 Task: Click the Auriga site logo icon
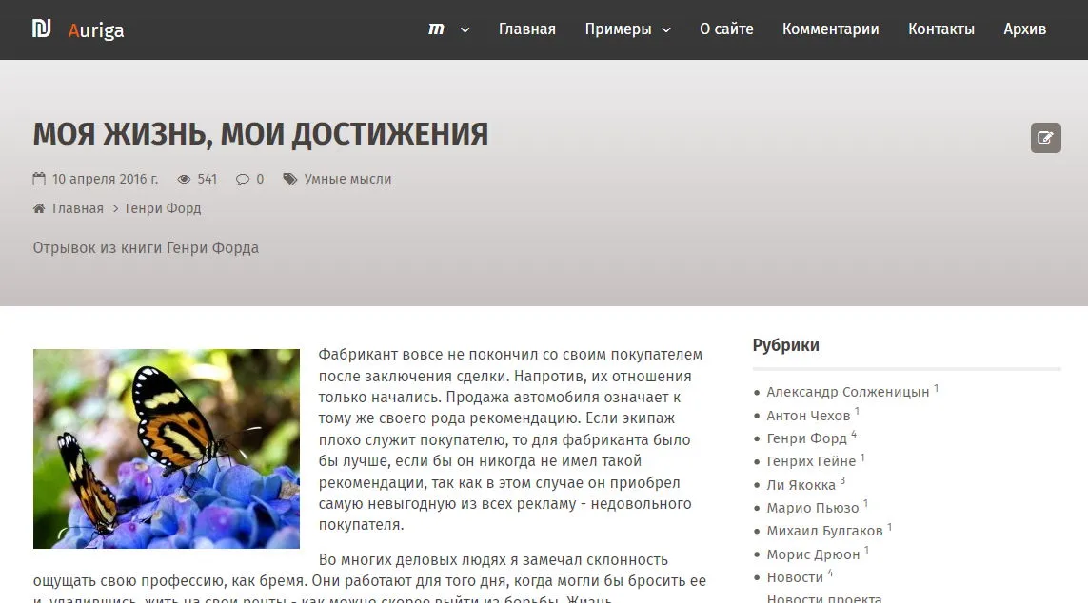[41, 29]
